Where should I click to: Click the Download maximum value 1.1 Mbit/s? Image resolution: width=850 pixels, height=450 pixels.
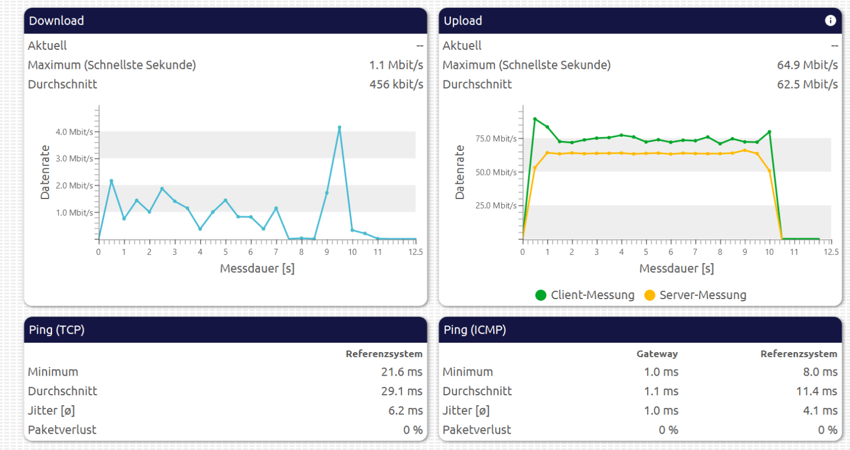[396, 65]
